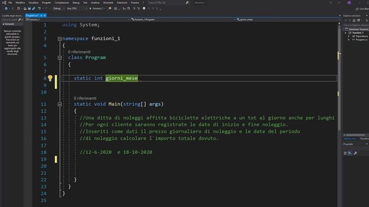369x207 pixels.
Task: Click the 'using' keyword on line 1
Action: coord(69,25)
